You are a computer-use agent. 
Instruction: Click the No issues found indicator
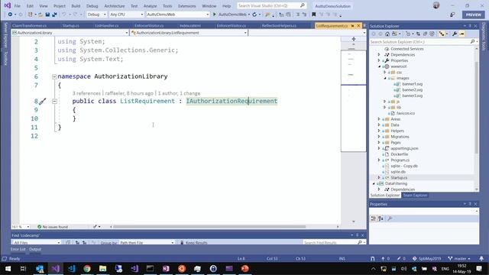[x=53, y=227]
